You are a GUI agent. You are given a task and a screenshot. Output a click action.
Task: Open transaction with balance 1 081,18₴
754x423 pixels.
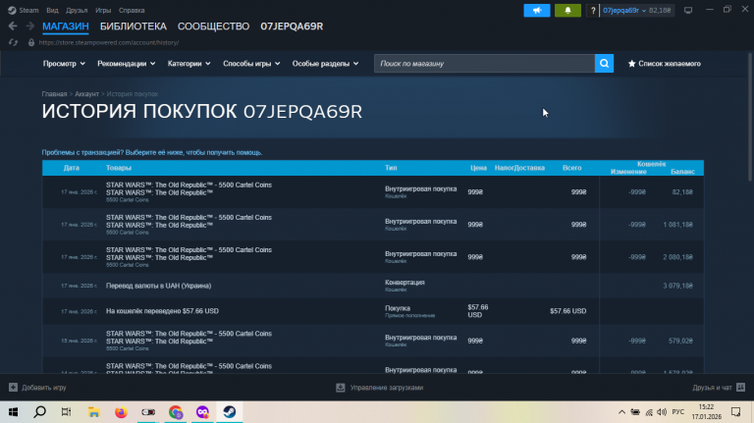point(373,225)
